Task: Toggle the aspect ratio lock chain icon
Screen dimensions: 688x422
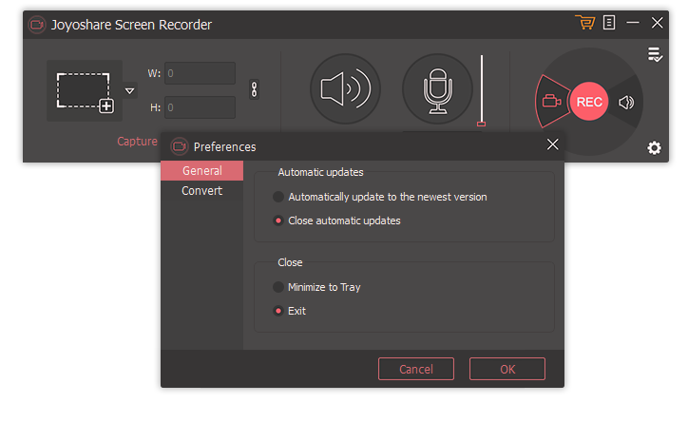Action: tap(254, 89)
